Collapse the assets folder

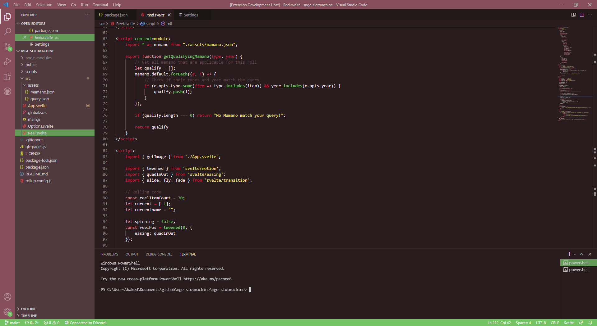pyautogui.click(x=55, y=85)
